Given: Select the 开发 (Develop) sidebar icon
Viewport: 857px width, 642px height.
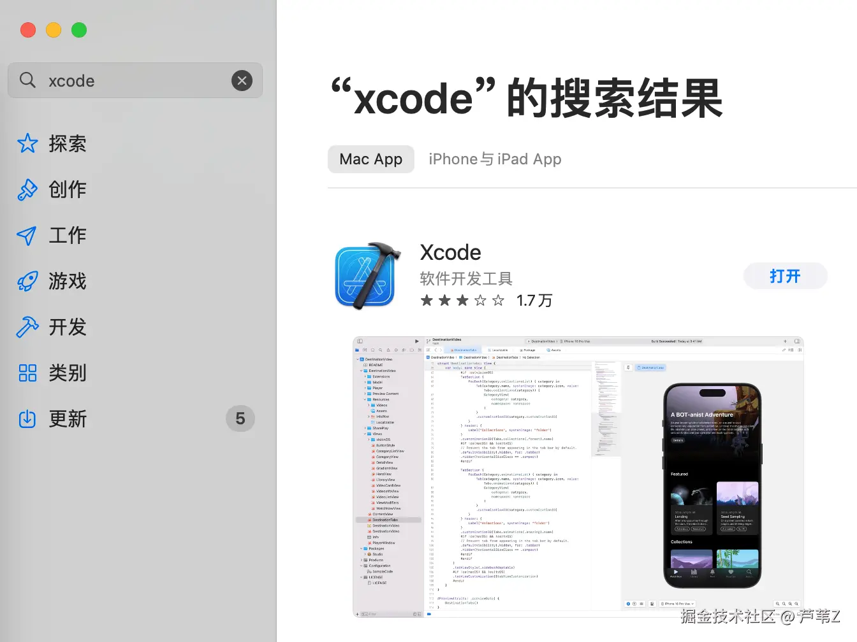Looking at the screenshot, I should (x=27, y=327).
